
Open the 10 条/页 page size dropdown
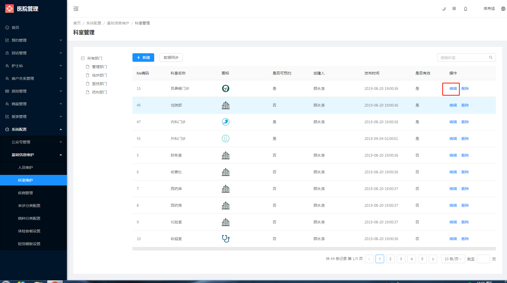click(x=453, y=259)
